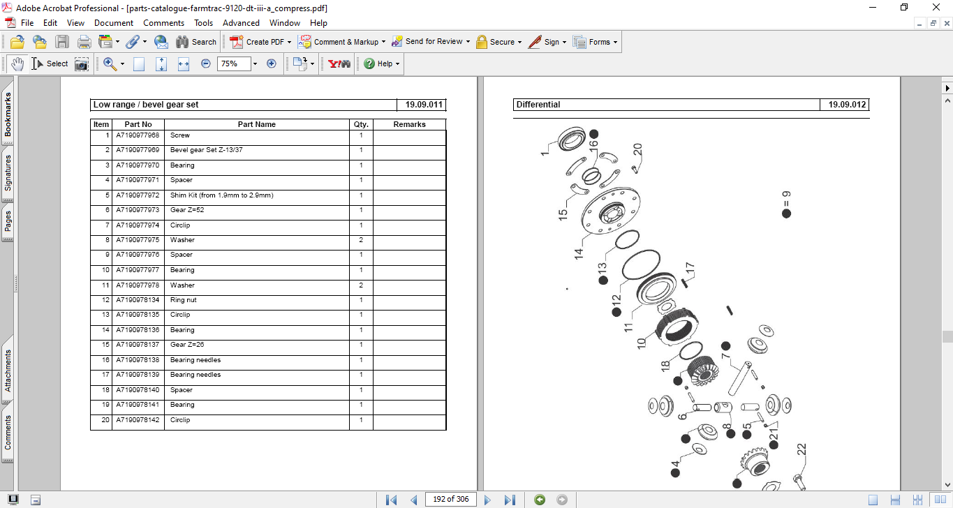
Task: Print the document using printer icon
Action: click(x=84, y=42)
